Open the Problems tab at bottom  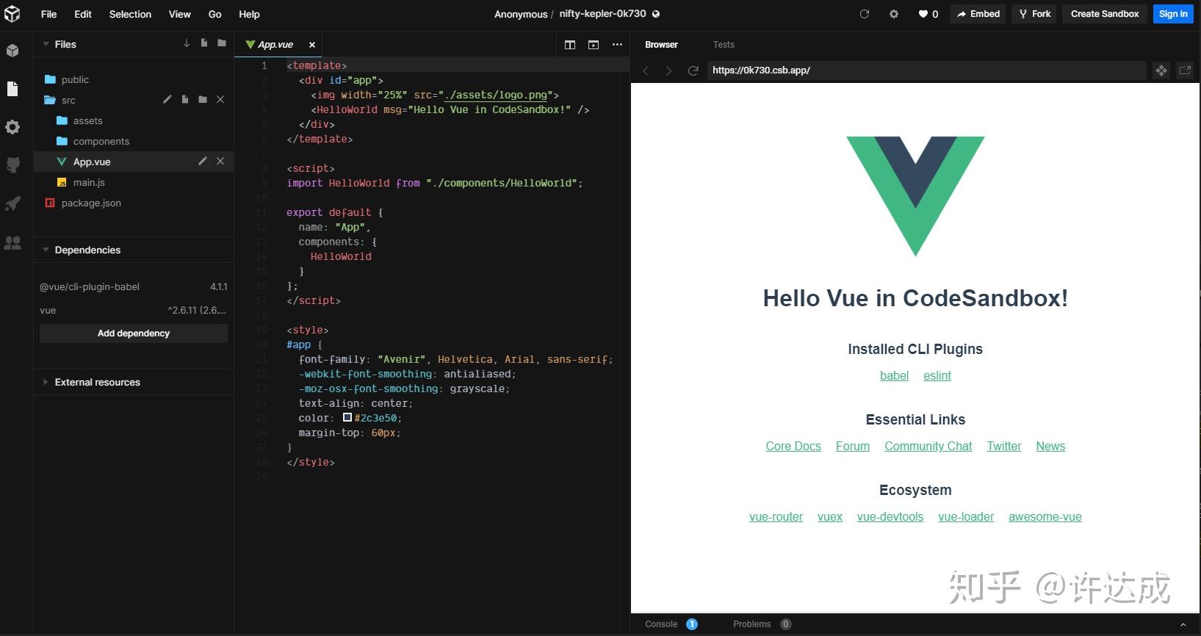click(x=752, y=624)
